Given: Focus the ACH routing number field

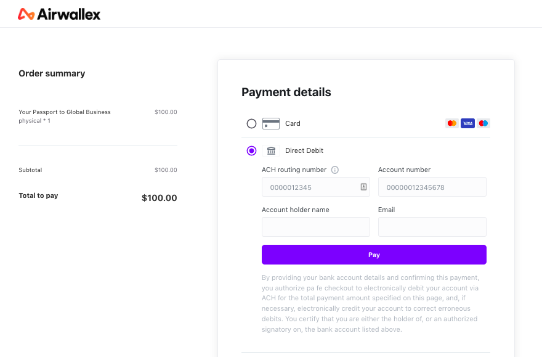Looking at the screenshot, I should [x=315, y=187].
